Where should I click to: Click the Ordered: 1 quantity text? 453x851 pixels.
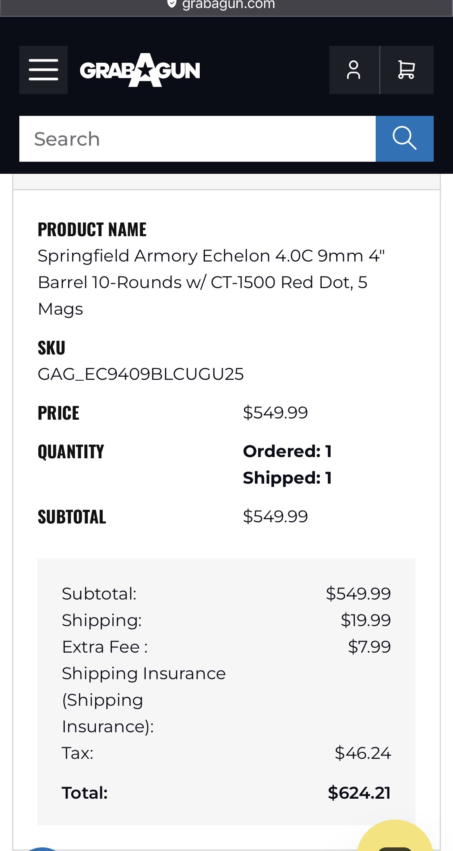click(288, 451)
